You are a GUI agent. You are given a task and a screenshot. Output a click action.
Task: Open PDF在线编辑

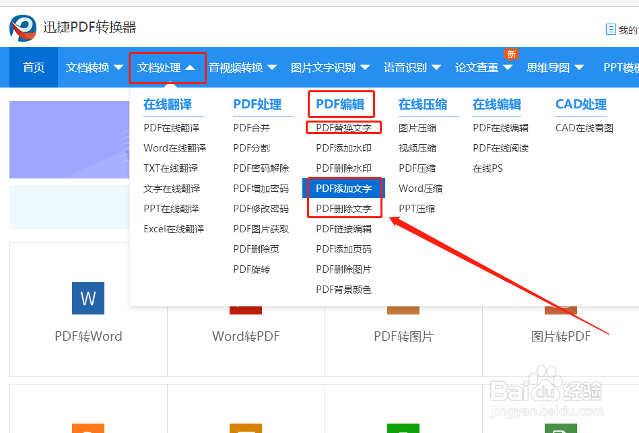pyautogui.click(x=500, y=128)
